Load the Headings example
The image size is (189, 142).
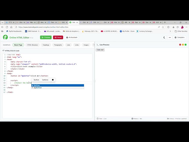46,45
